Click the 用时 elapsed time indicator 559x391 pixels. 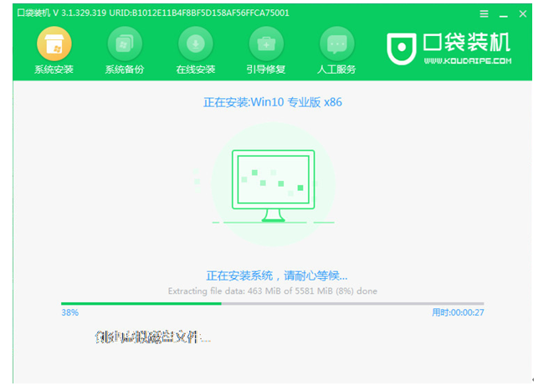(x=458, y=312)
